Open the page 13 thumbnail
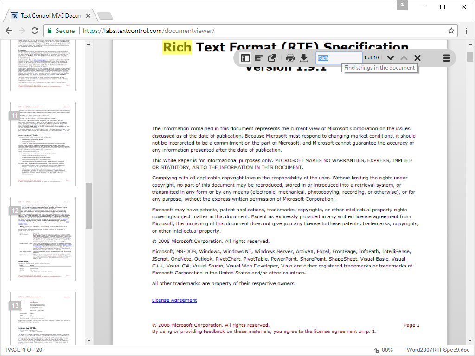 pos(43,318)
